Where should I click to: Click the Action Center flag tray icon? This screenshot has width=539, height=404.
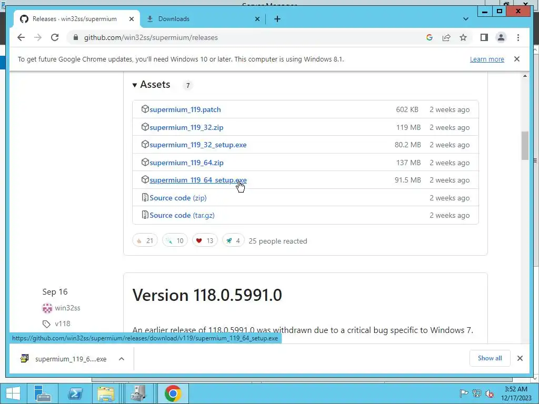pos(464,393)
